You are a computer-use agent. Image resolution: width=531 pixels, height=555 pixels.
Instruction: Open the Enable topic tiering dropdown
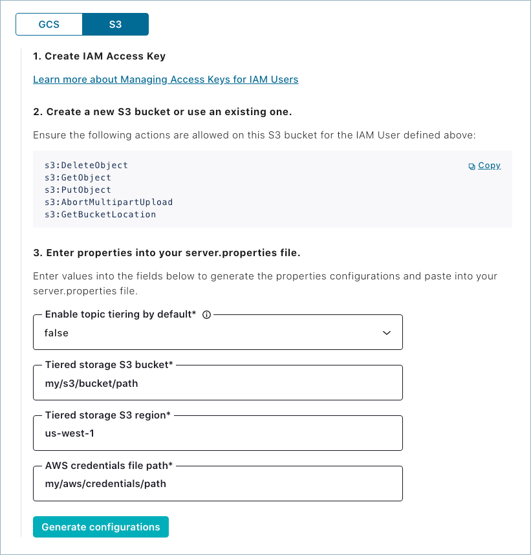[217, 332]
